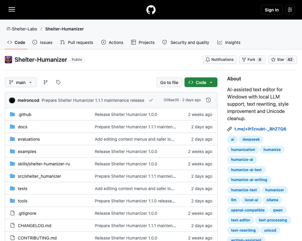Viewport: 302px width, 241px height.
Task: Open the Issues tab
Action: [x=42, y=42]
